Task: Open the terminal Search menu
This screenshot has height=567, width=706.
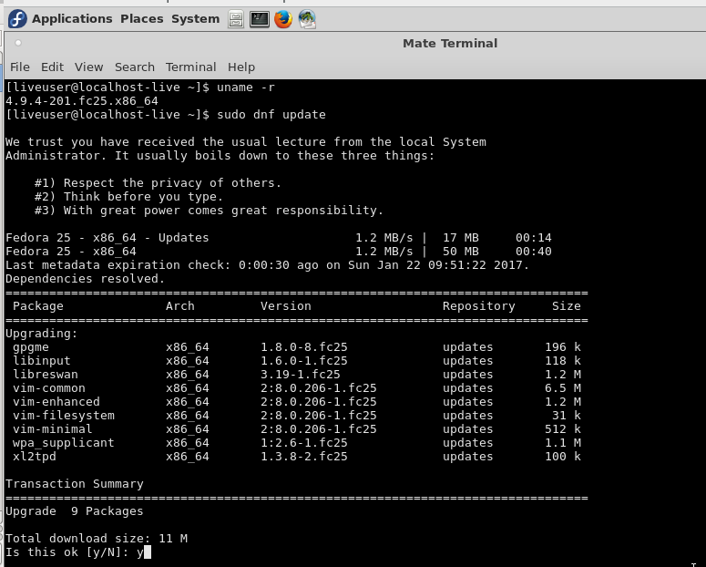Action: click(135, 67)
